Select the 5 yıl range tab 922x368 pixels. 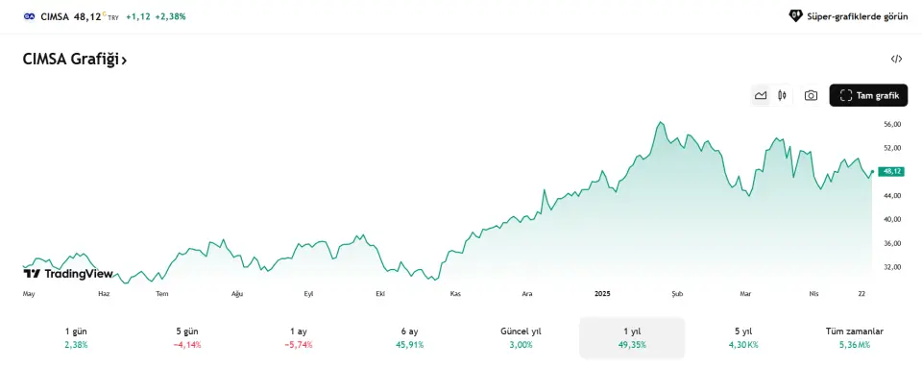[743, 338]
